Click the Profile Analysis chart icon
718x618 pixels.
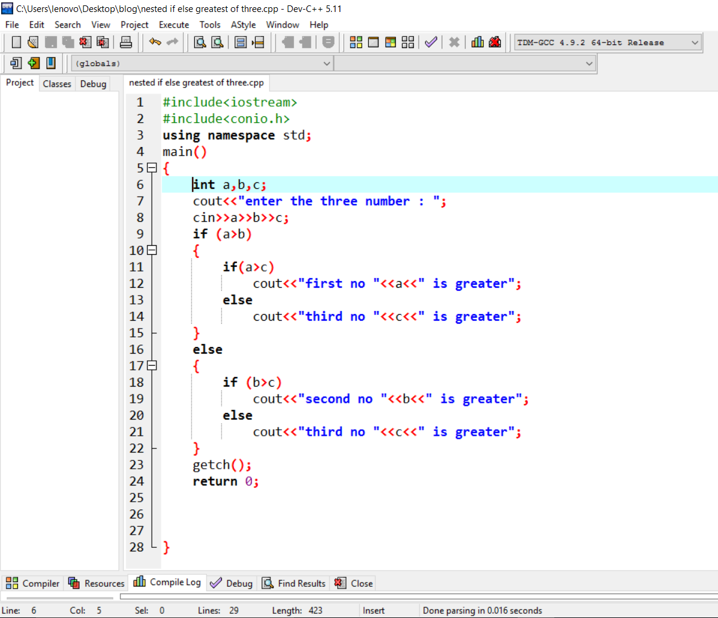click(x=476, y=42)
